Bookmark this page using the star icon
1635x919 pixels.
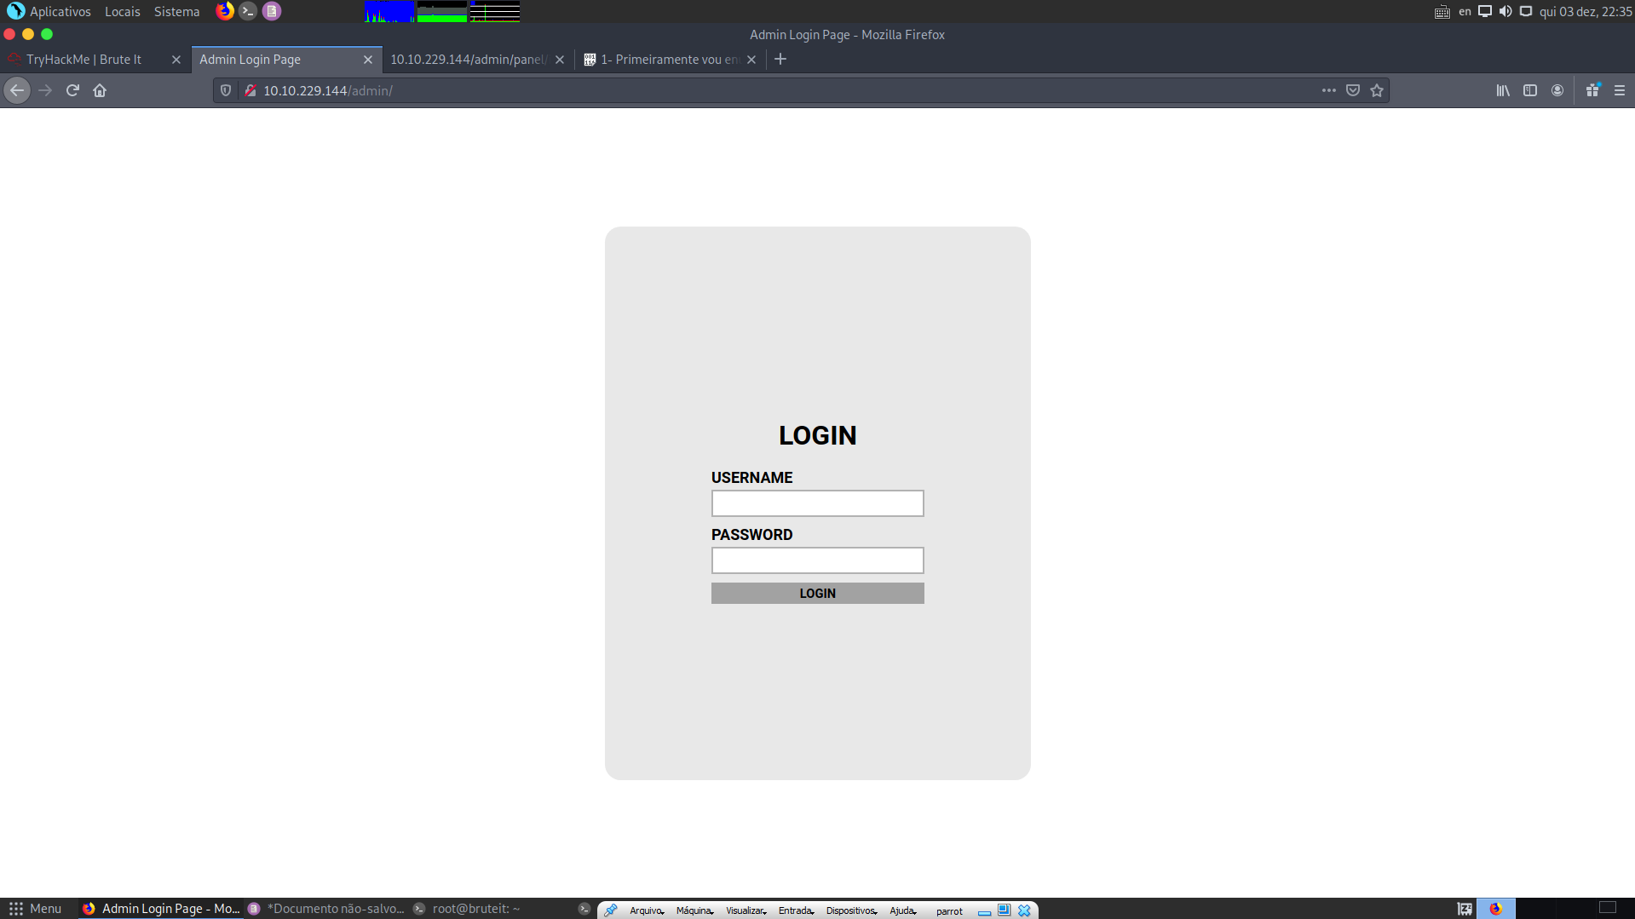[1376, 89]
